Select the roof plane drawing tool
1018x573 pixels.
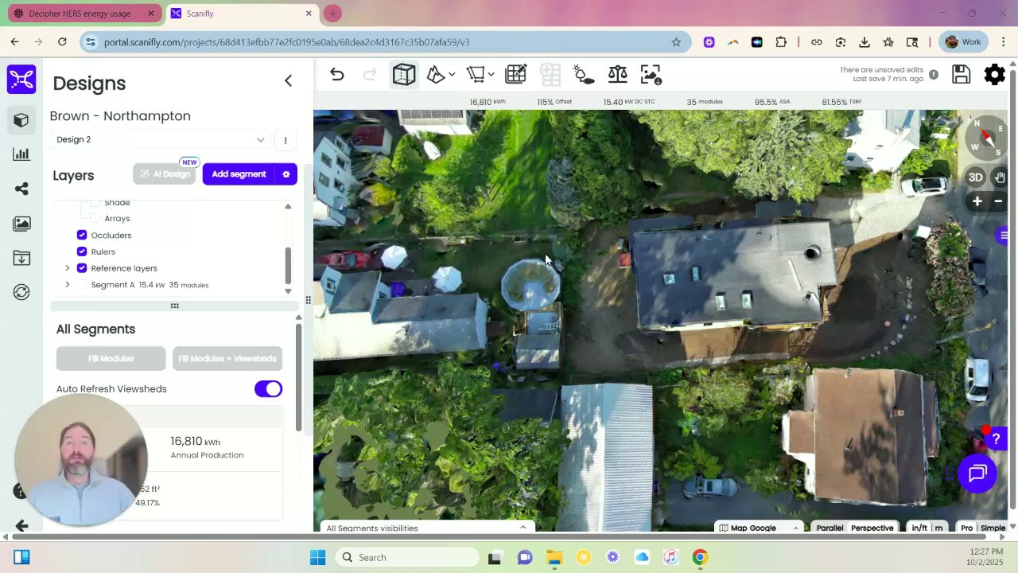(436, 75)
